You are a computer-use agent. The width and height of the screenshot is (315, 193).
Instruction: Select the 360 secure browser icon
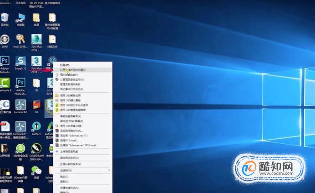pos(20,151)
